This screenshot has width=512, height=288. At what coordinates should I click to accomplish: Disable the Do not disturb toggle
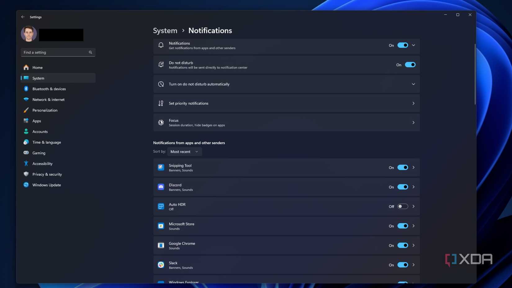tap(410, 65)
